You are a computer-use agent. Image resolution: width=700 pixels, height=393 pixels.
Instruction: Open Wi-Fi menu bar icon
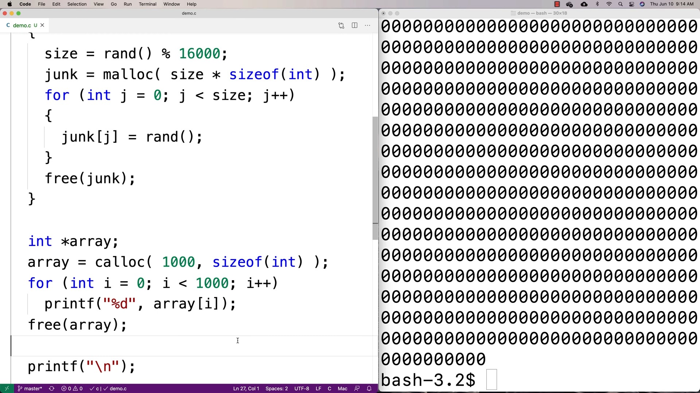[609, 4]
